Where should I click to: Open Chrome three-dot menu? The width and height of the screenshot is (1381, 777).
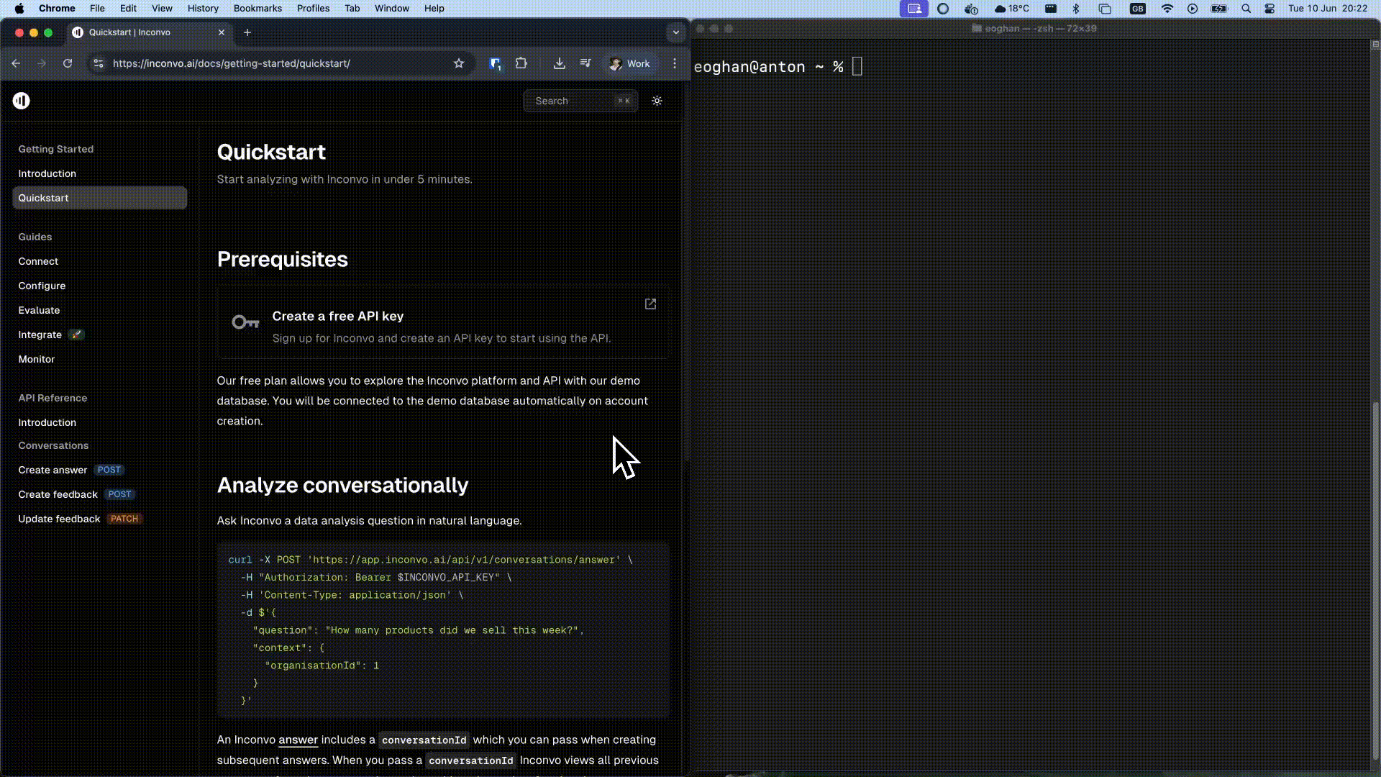[675, 63]
